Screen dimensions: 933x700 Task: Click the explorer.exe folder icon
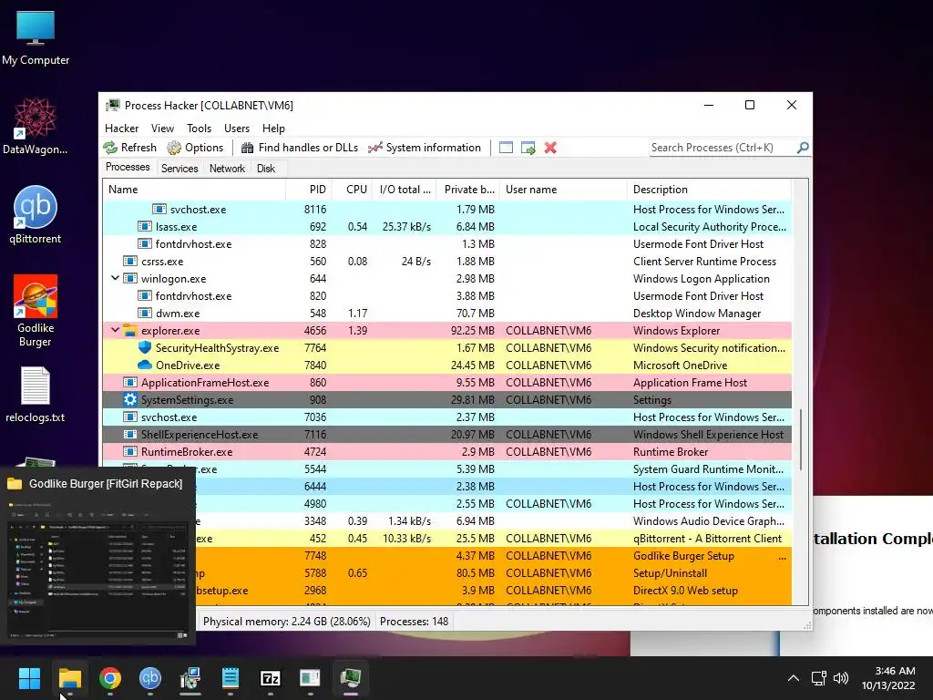pyautogui.click(x=129, y=330)
